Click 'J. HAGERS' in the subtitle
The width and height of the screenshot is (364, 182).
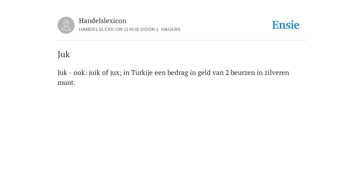tap(168, 30)
